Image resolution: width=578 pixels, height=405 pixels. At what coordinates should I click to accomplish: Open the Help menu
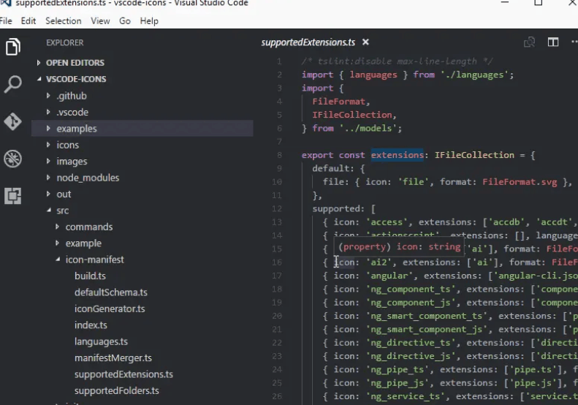pyautogui.click(x=149, y=21)
